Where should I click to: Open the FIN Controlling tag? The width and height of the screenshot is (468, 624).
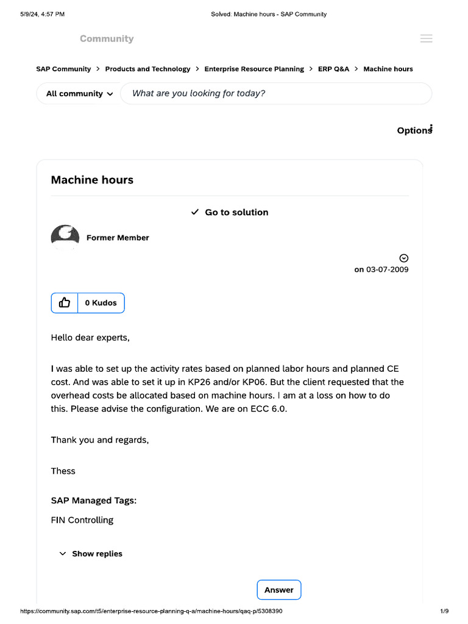click(x=82, y=520)
